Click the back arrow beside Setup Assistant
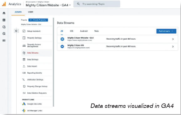Viewport: 181px width, 115px height. (16, 31)
